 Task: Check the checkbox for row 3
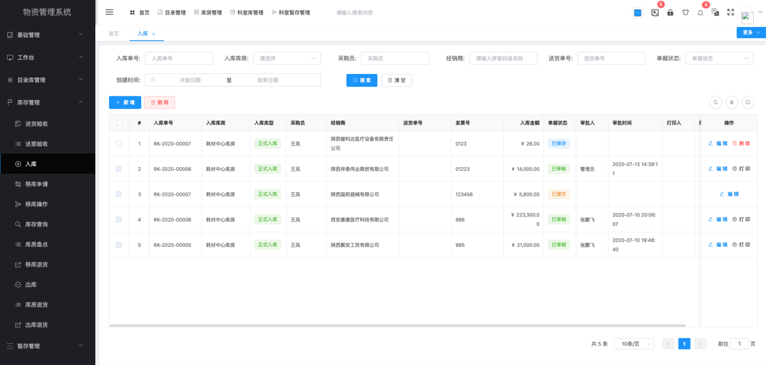119,194
